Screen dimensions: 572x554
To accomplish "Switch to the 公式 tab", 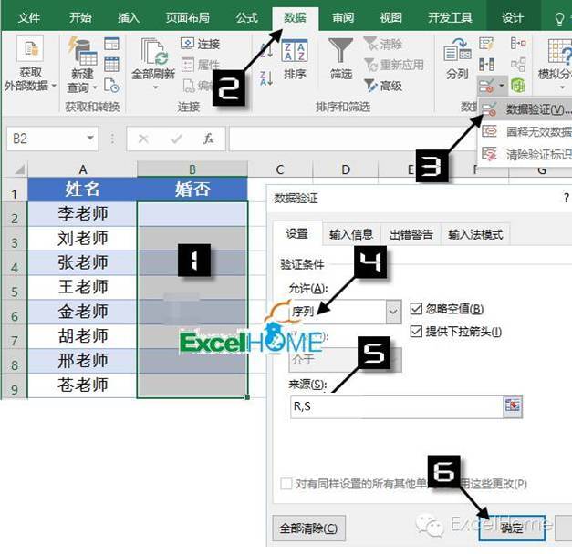I will point(246,17).
